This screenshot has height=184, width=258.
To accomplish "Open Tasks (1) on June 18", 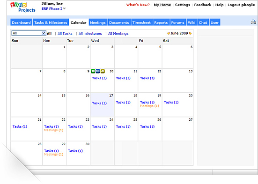I will click(123, 103).
